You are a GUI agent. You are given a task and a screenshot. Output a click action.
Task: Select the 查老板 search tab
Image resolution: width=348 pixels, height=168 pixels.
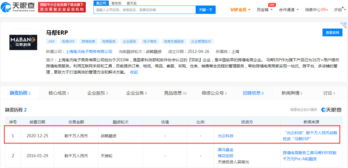116,3
